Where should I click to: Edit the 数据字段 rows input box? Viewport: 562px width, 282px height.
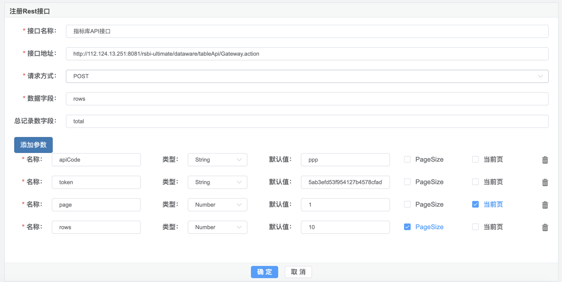(307, 99)
